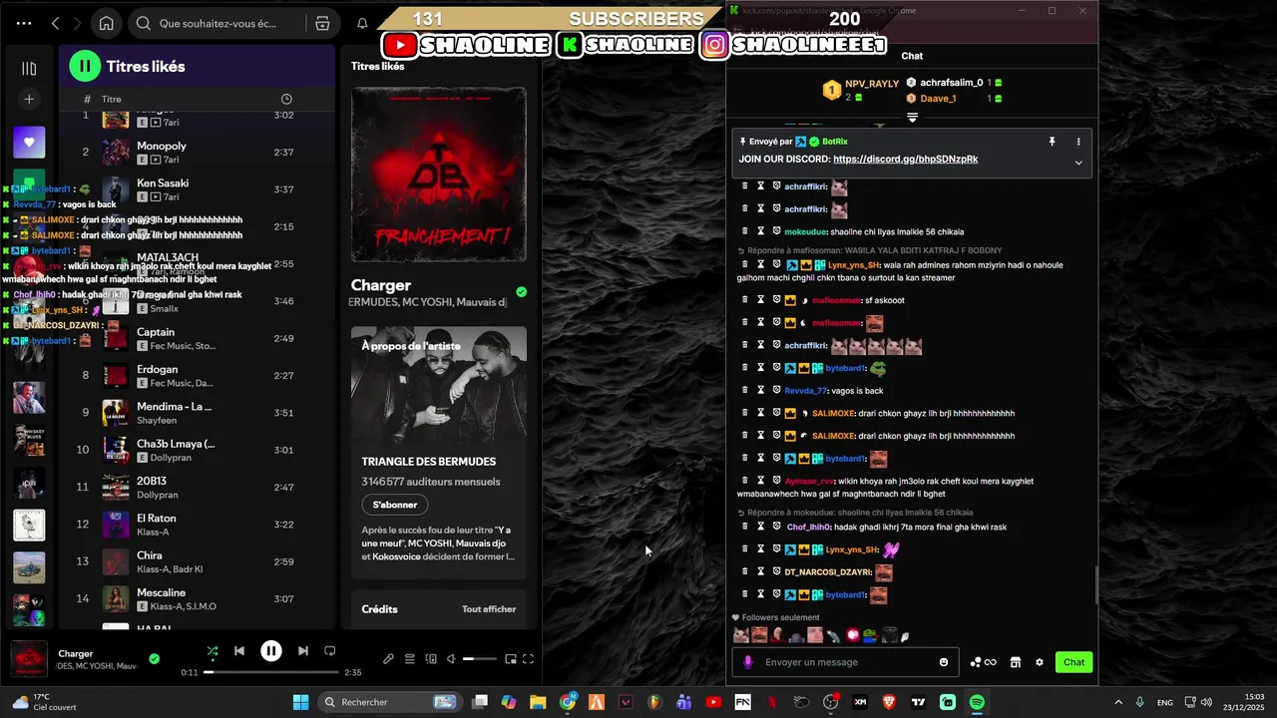Viewport: 1277px width, 718px height.
Task: Select the song Monopoly by 7ari
Action: click(200, 152)
